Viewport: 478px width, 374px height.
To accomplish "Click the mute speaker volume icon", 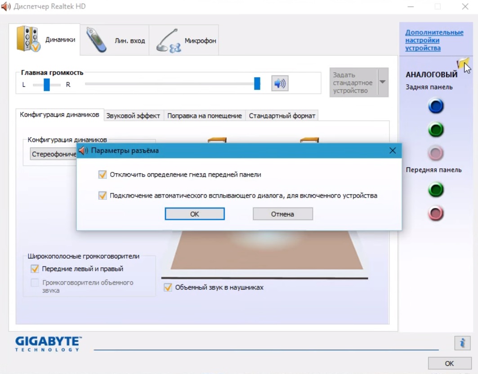I will pos(280,83).
